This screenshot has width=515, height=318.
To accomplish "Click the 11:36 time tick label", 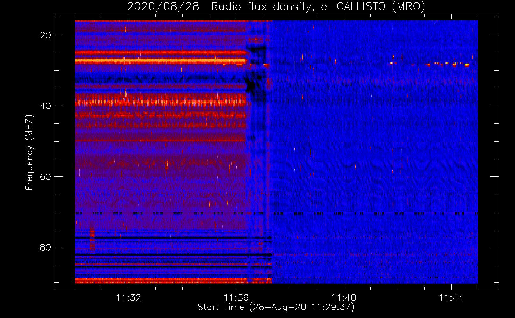I will [x=236, y=298].
